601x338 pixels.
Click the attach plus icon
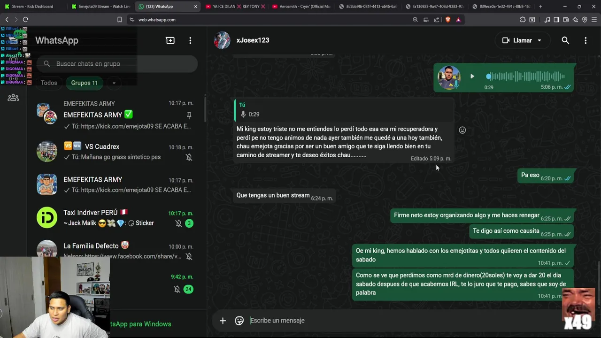coord(223,321)
